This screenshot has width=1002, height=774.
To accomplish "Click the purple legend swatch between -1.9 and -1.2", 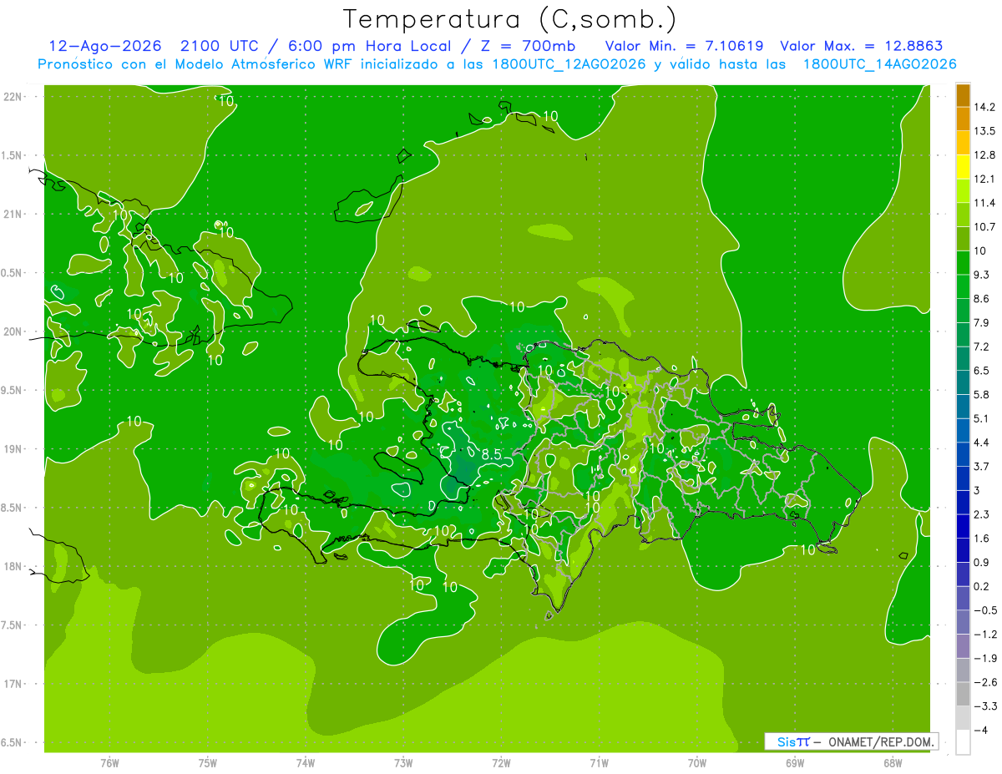I will click(963, 646).
